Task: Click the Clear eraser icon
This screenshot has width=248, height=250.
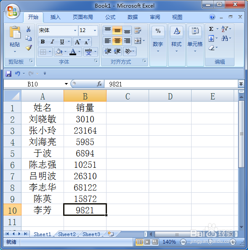Action: [211, 48]
